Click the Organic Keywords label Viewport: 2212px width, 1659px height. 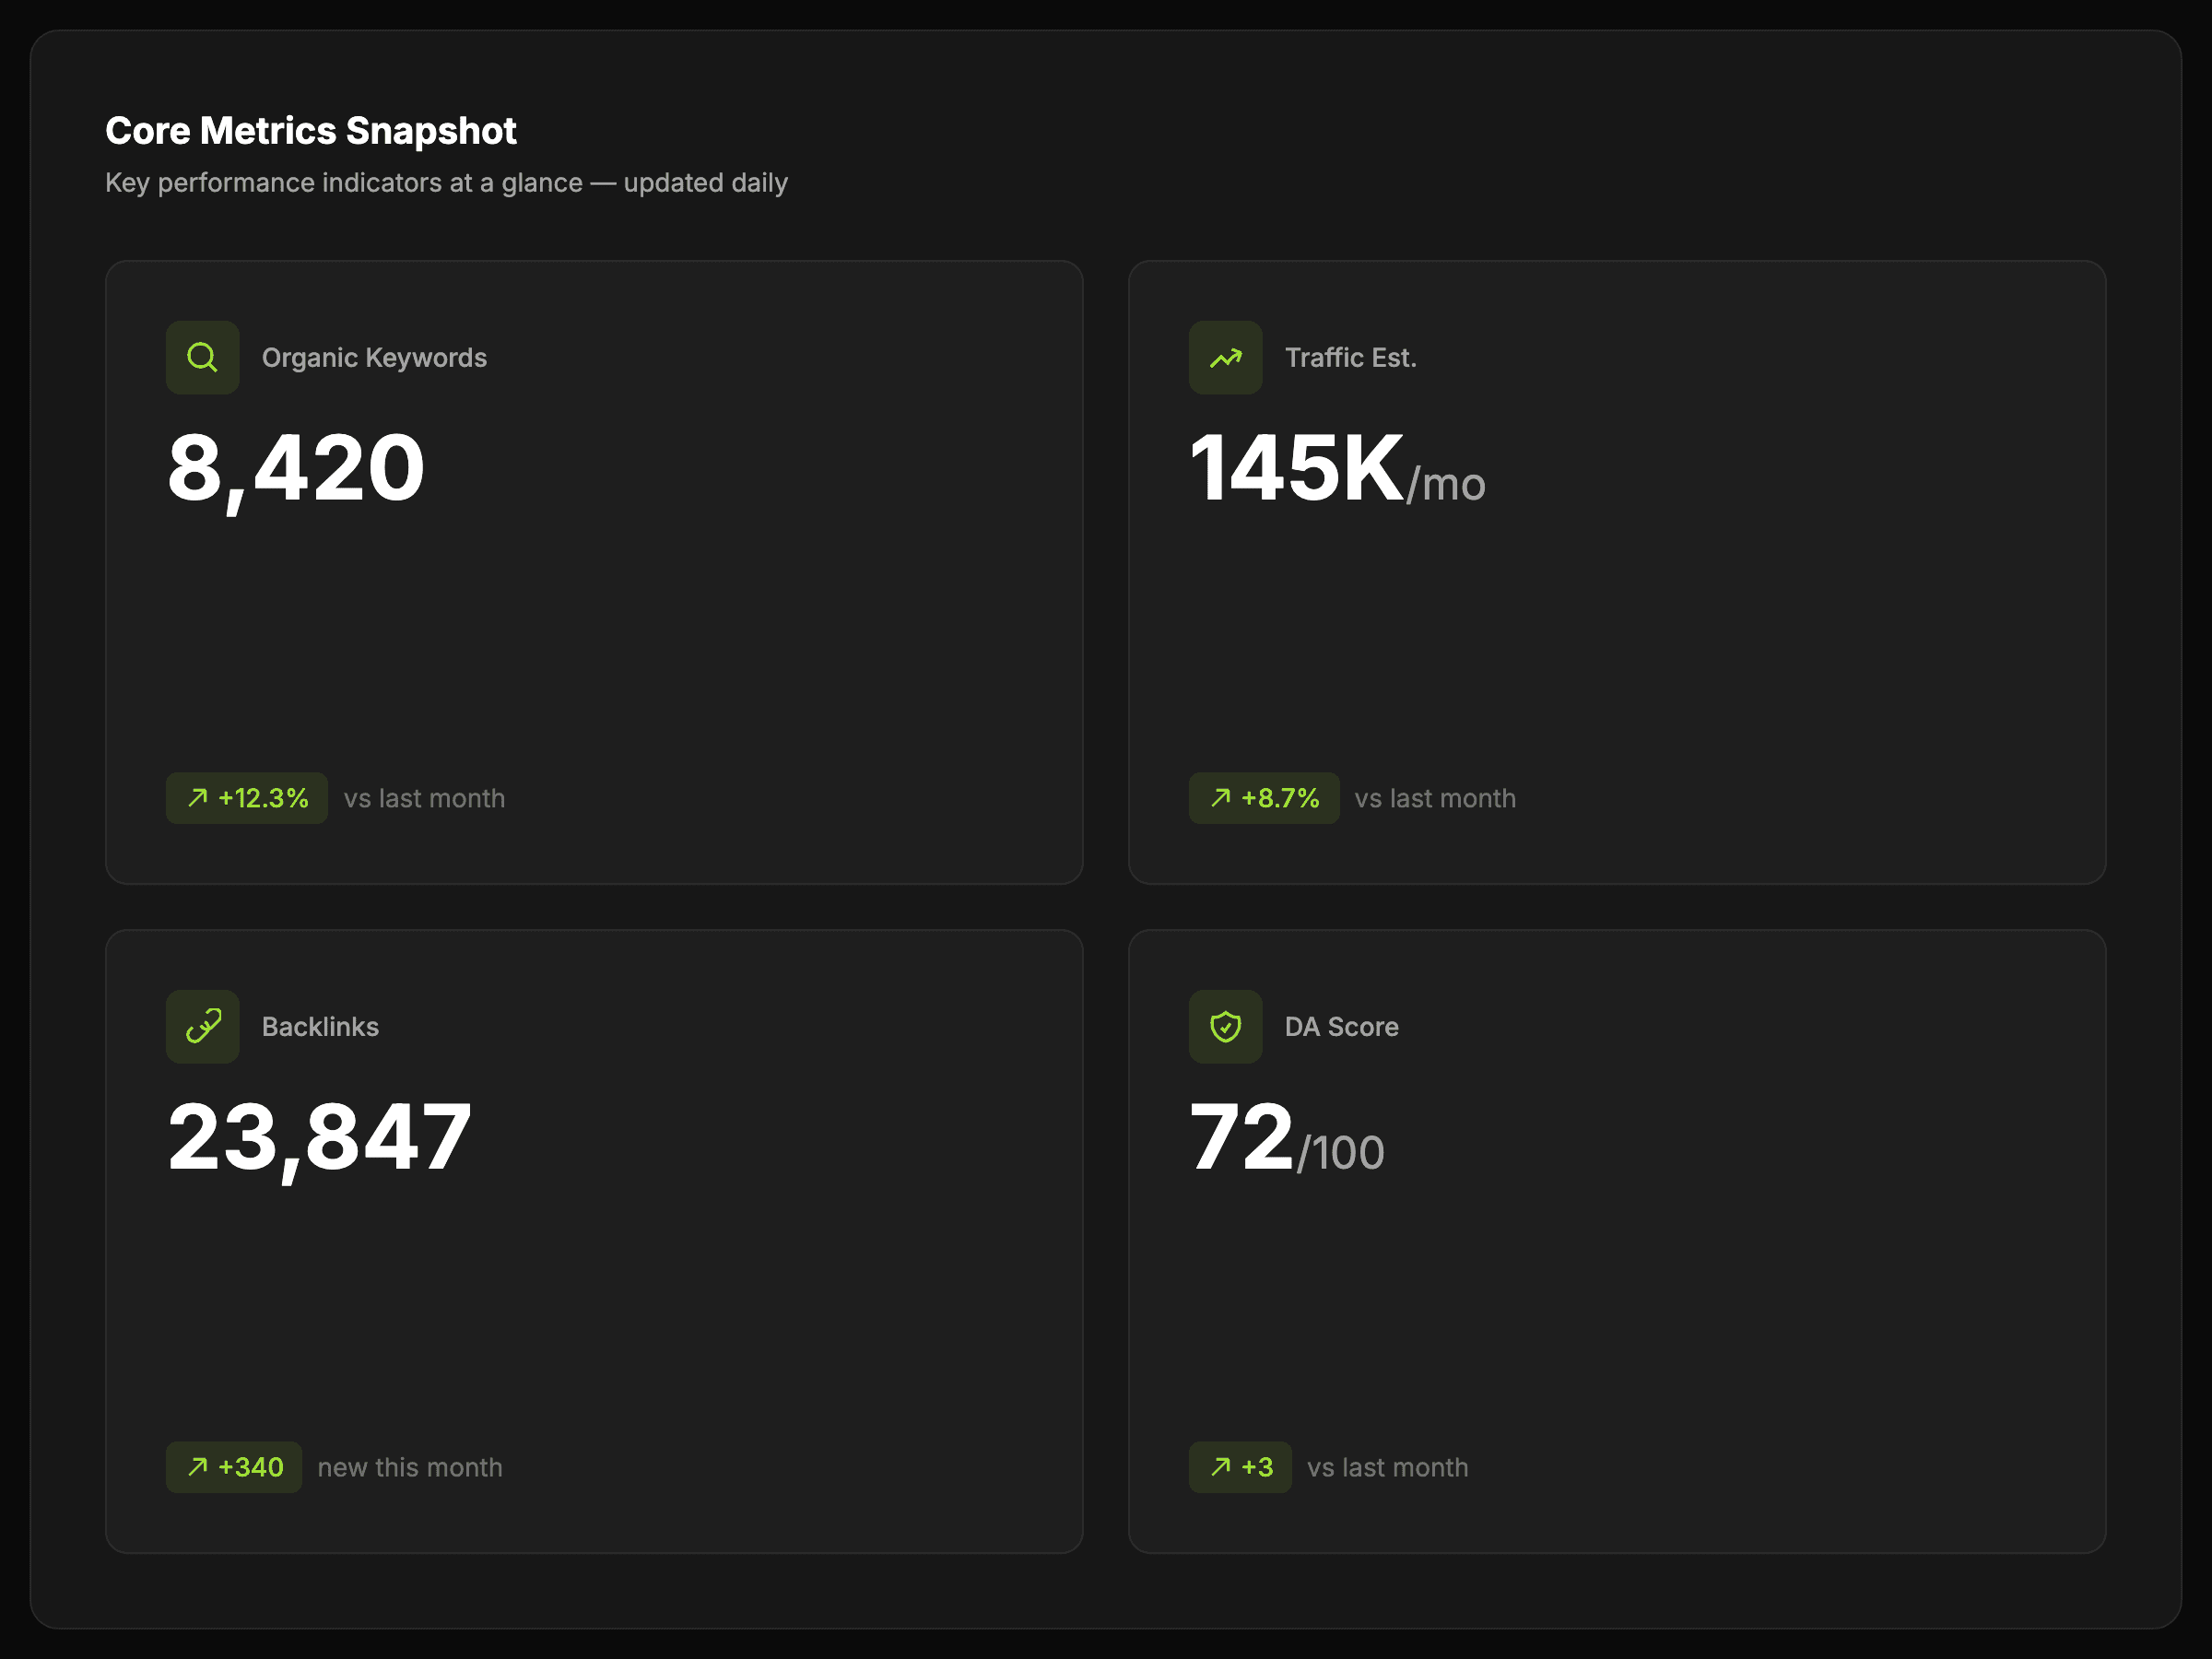click(x=374, y=357)
